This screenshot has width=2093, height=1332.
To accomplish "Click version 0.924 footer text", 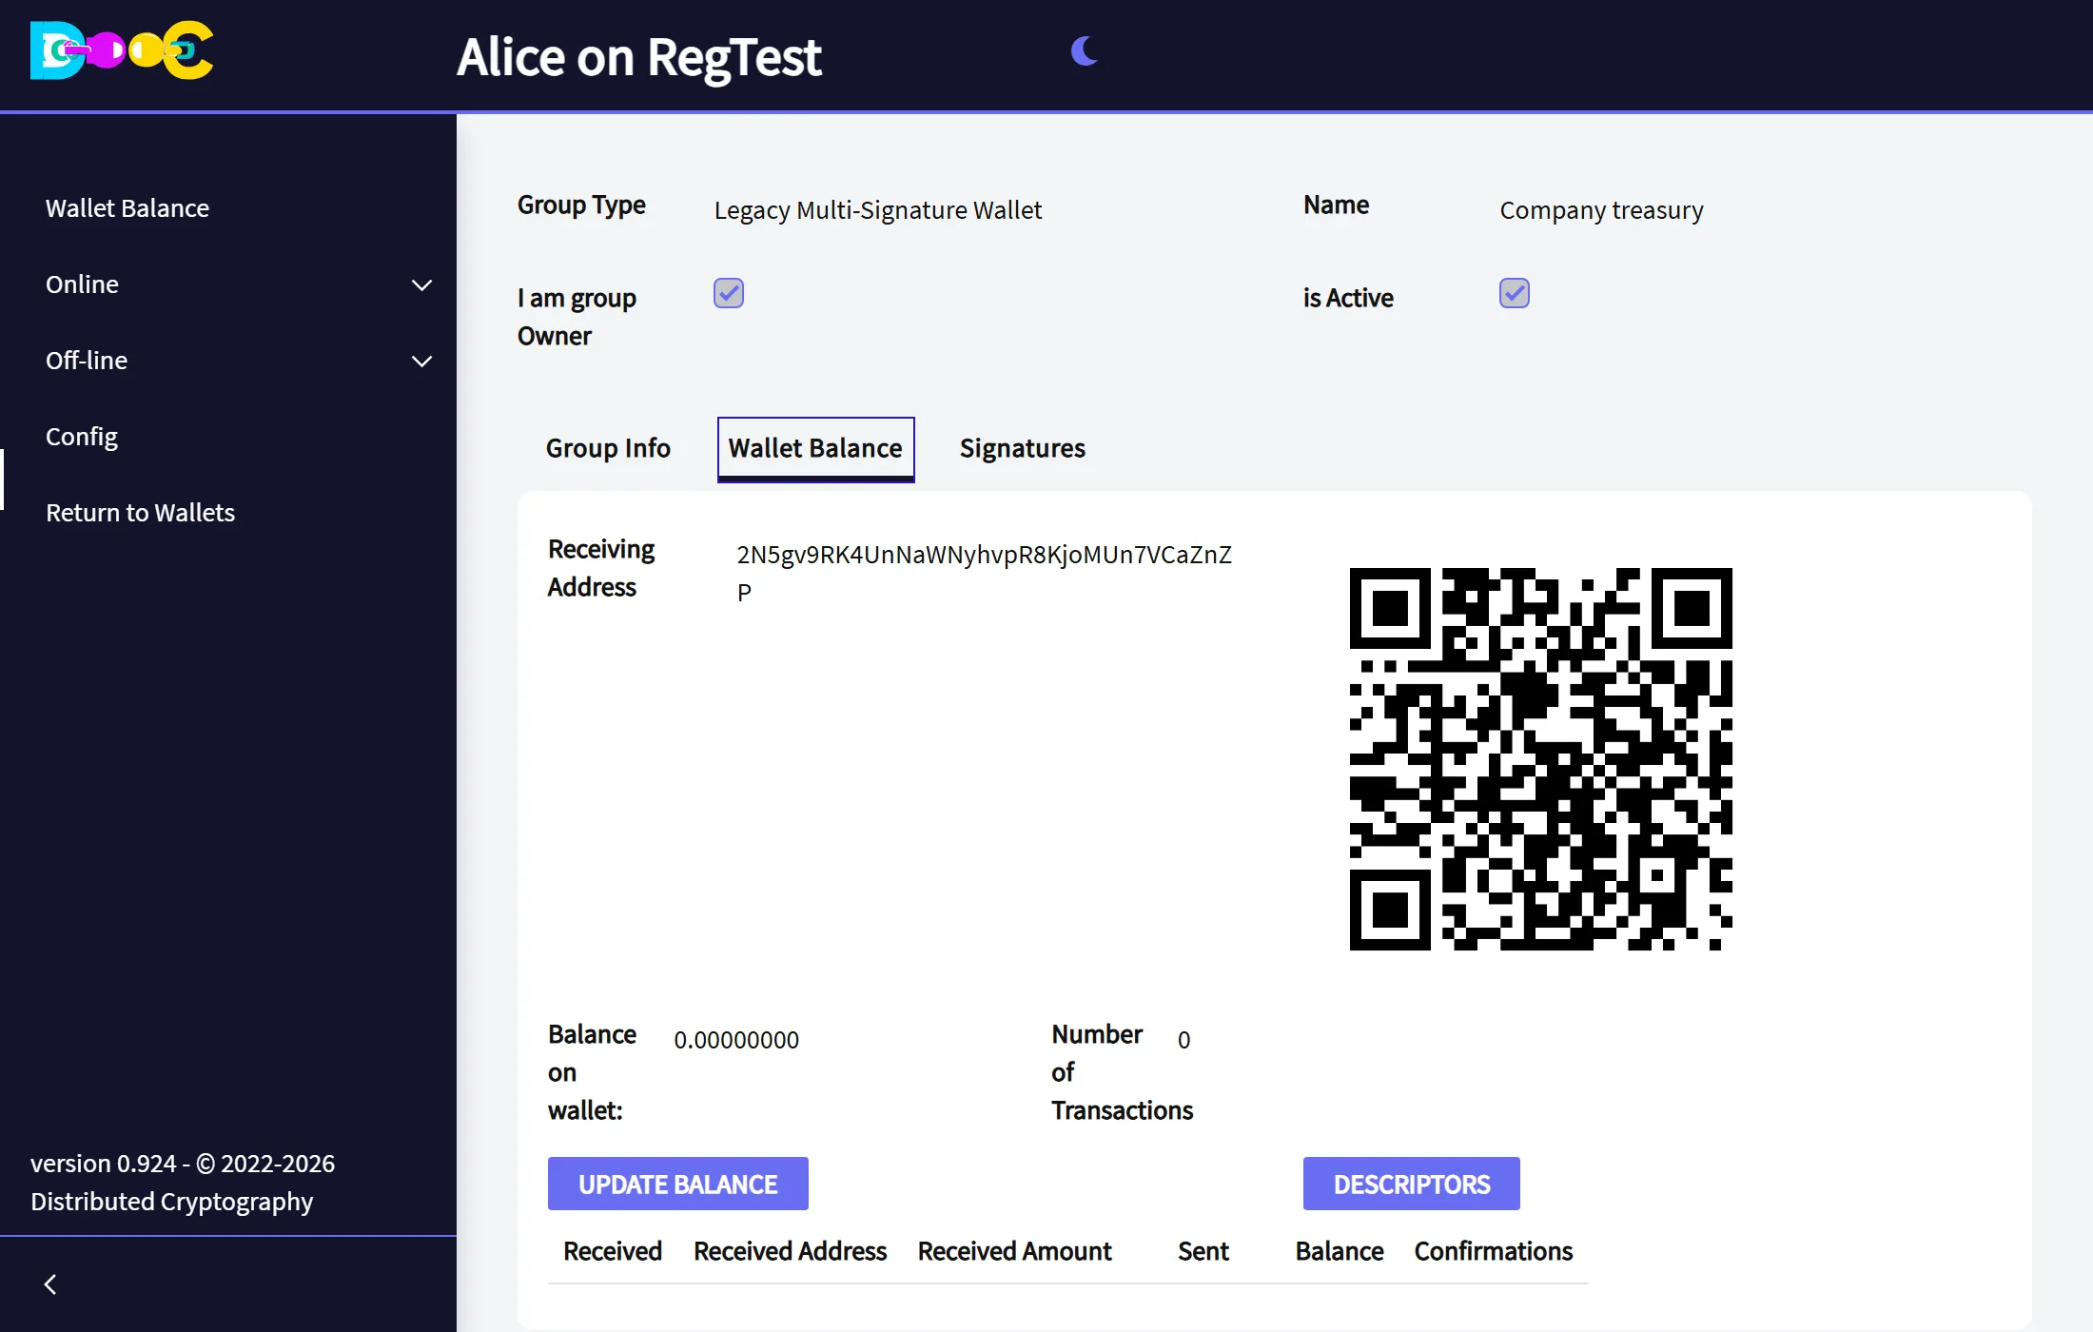I will [183, 1183].
